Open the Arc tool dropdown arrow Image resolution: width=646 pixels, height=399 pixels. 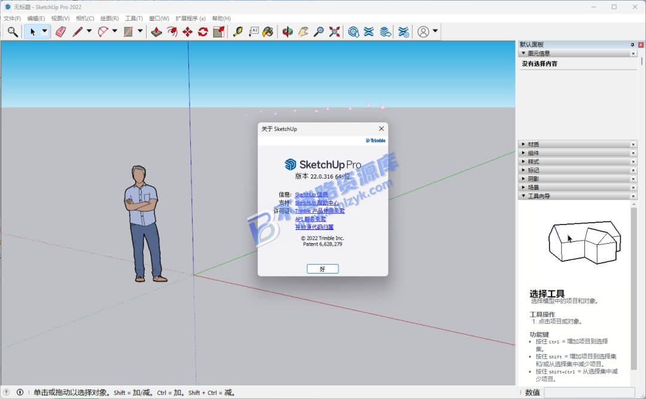(114, 31)
